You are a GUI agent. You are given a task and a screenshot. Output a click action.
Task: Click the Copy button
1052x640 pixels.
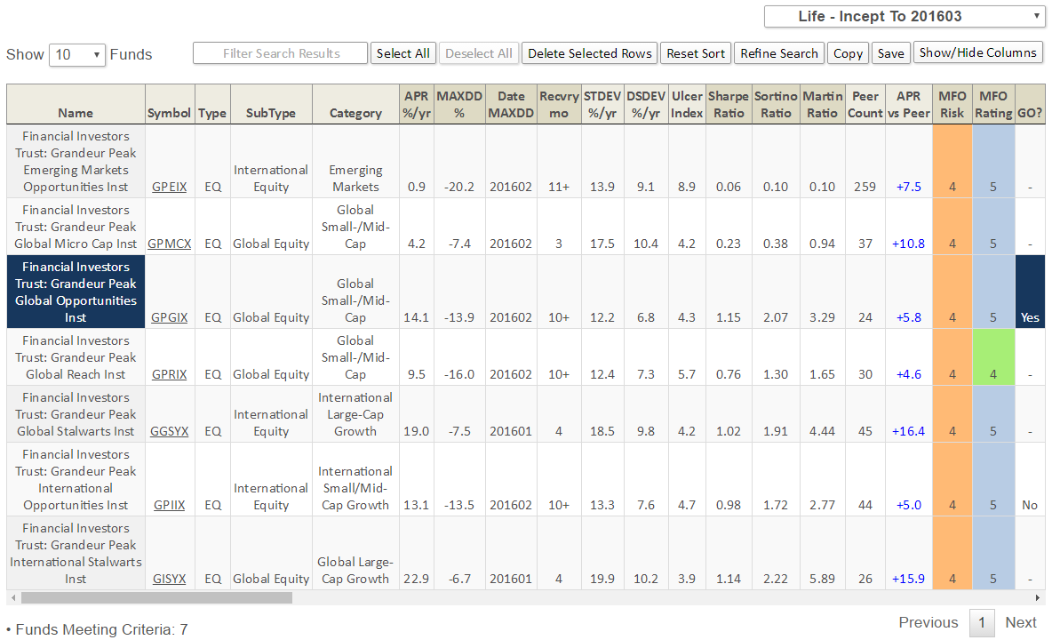[x=848, y=53]
